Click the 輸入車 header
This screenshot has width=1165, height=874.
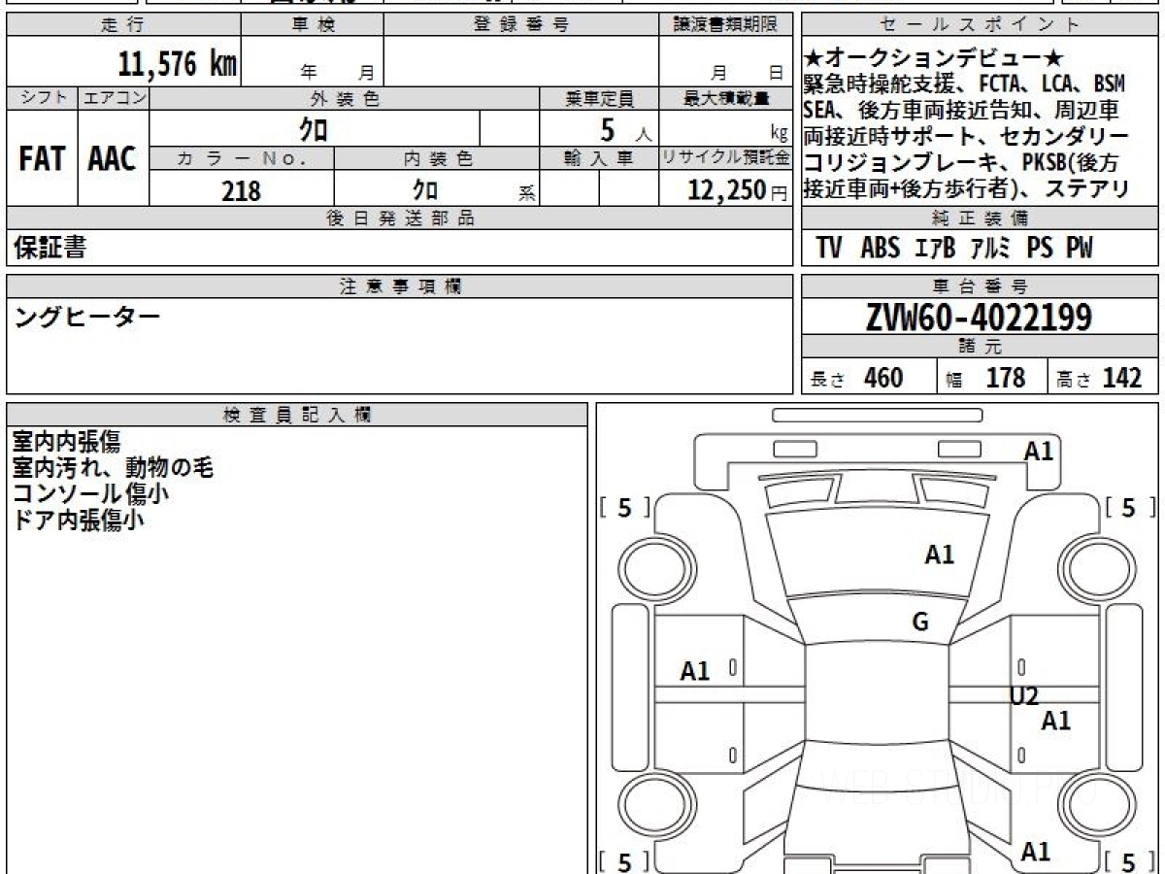coord(599,159)
